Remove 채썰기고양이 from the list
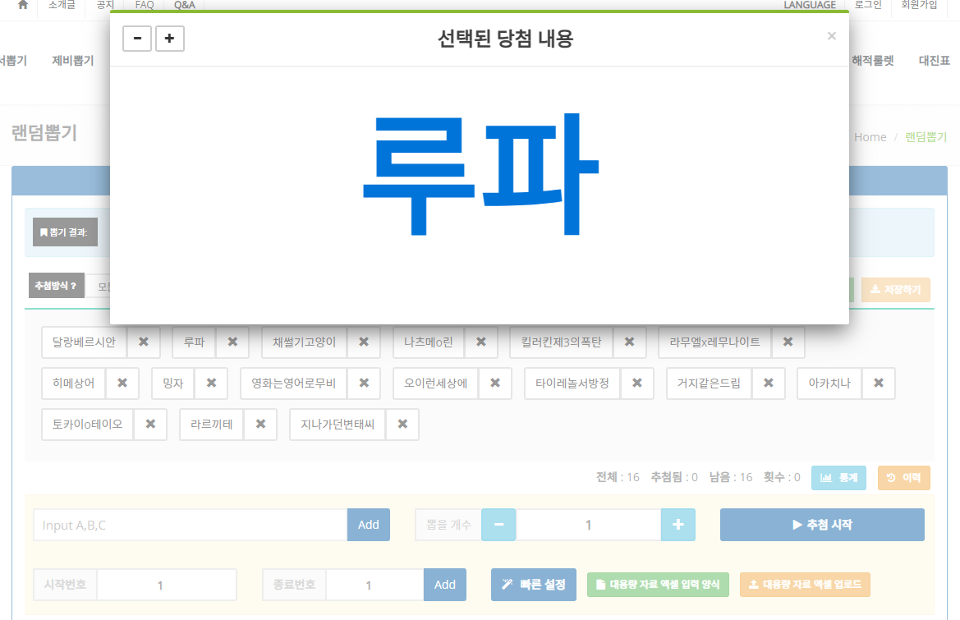The image size is (960, 620). 364,342
